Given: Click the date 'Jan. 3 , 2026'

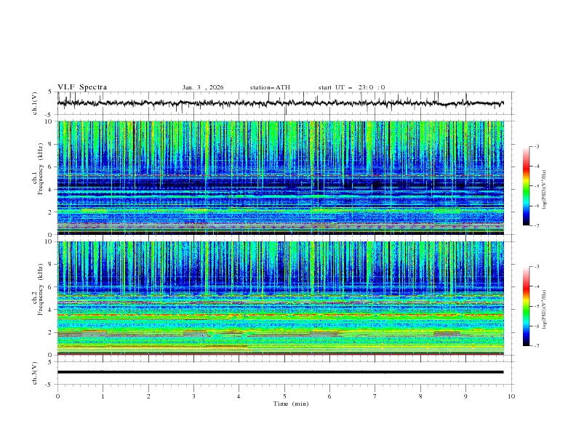Looking at the screenshot, I should click(x=203, y=87).
